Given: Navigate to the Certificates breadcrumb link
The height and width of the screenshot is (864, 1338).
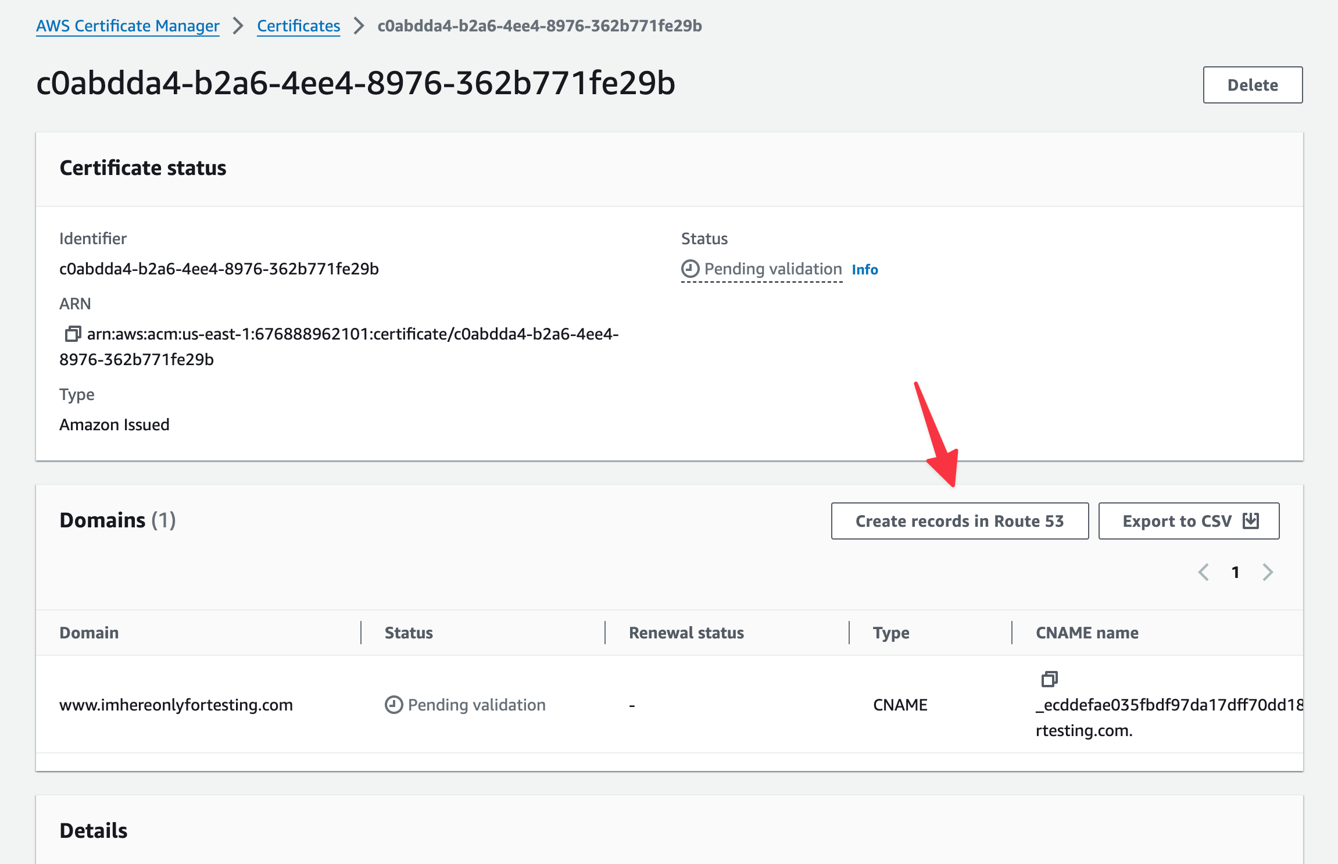Looking at the screenshot, I should click(298, 26).
